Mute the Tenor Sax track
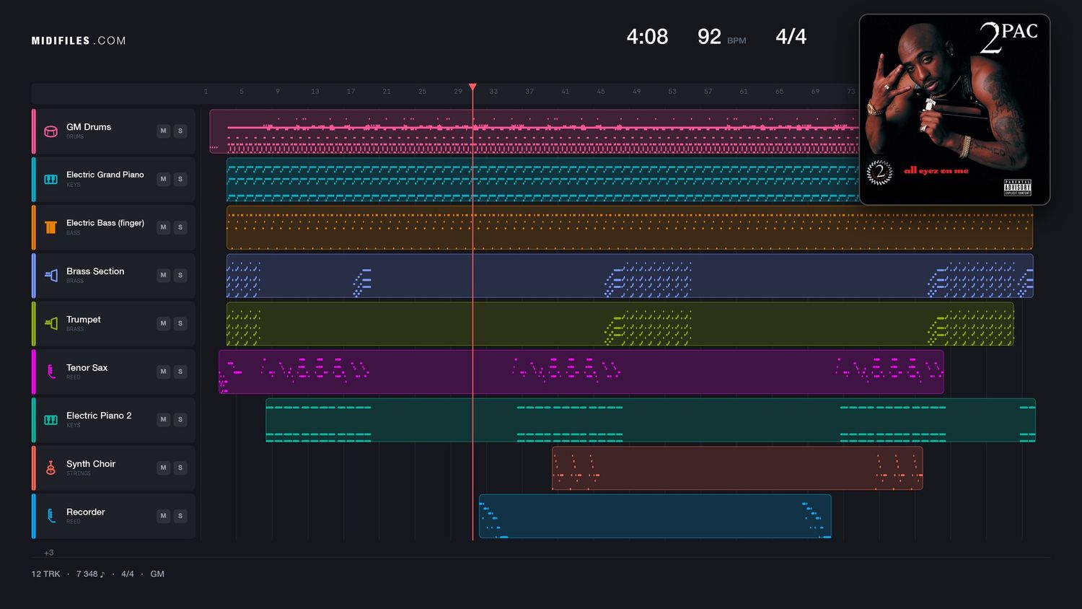The height and width of the screenshot is (609, 1082). (x=164, y=372)
